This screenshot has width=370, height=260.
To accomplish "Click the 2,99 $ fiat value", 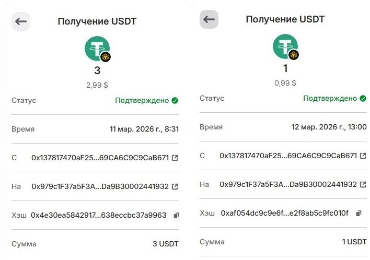I will pyautogui.click(x=97, y=85).
